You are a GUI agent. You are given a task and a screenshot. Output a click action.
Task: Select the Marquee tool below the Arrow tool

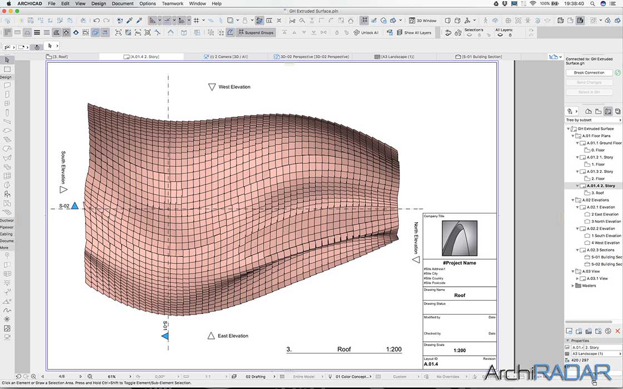point(7,69)
